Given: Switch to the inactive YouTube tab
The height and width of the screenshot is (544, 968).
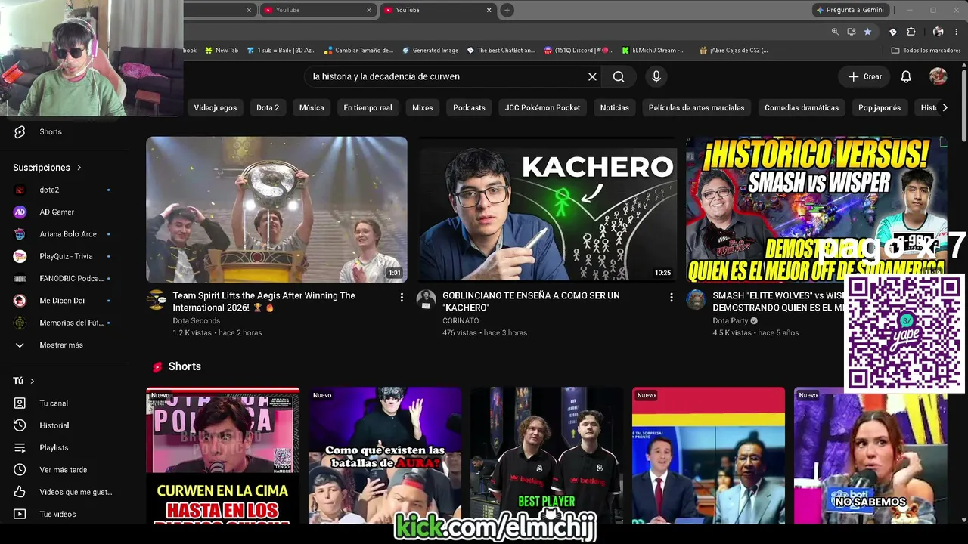Looking at the screenshot, I should (318, 10).
